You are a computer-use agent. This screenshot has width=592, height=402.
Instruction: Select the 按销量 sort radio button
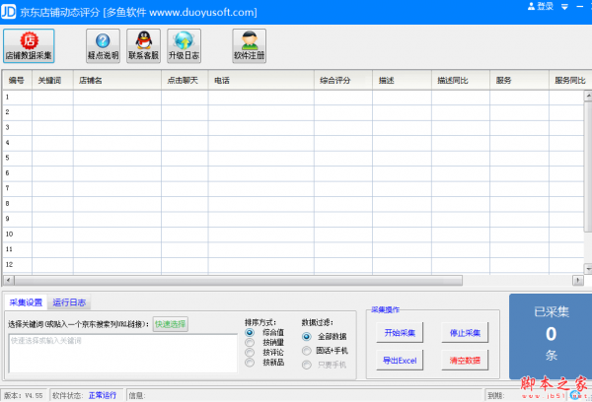click(250, 343)
